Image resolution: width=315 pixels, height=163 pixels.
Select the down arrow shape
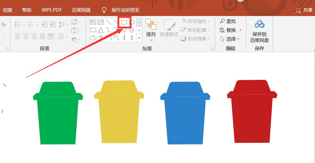[131, 30]
